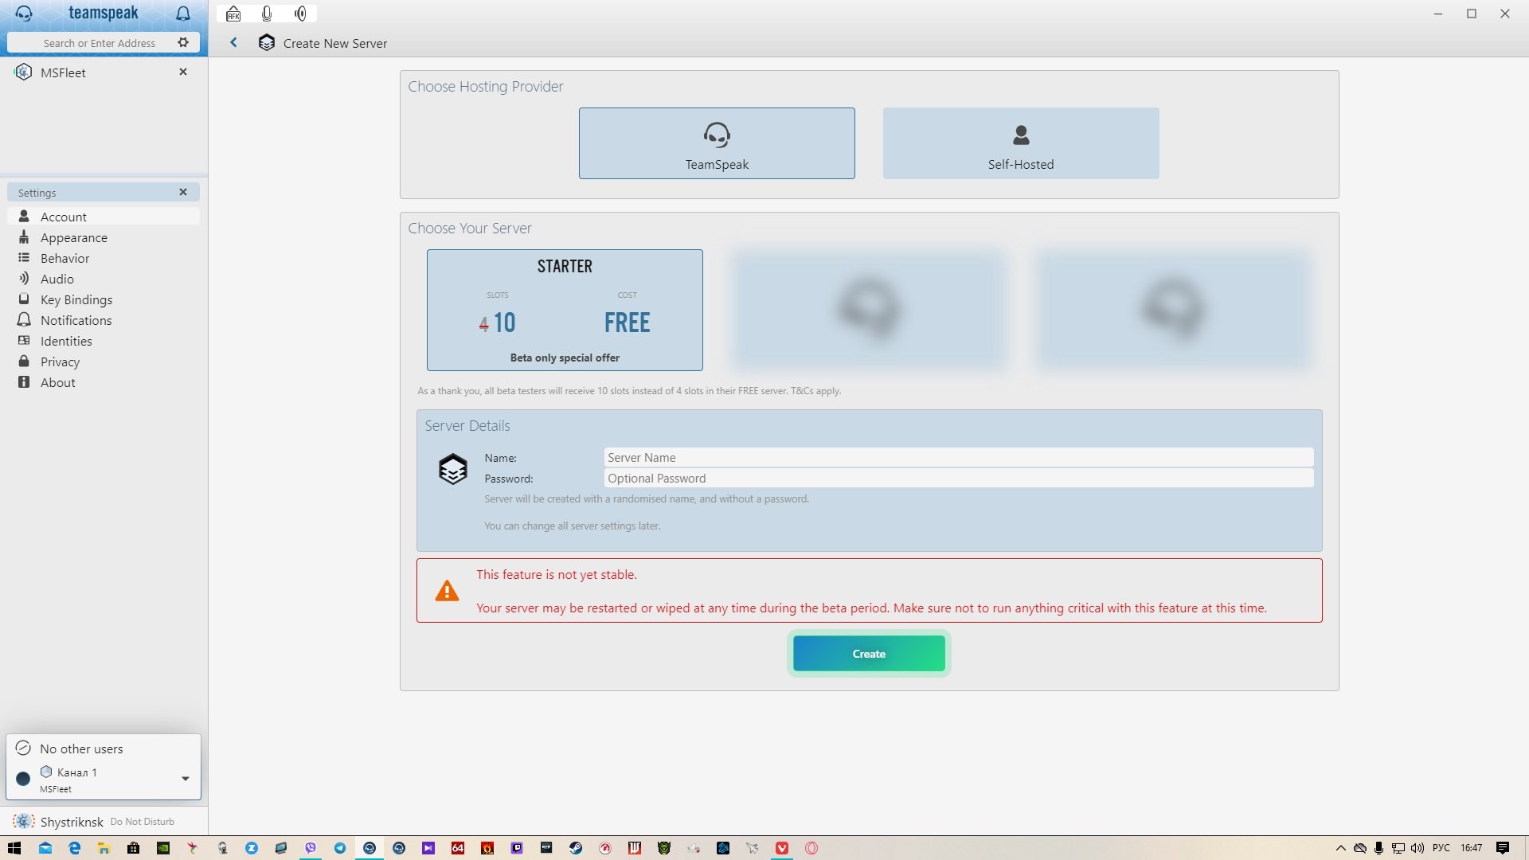Click the blurred rightmost server plan card

[1173, 310]
